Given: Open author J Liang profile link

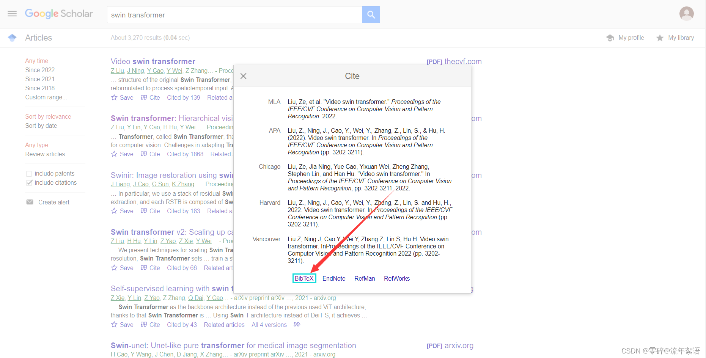Looking at the screenshot, I should 120,184.
